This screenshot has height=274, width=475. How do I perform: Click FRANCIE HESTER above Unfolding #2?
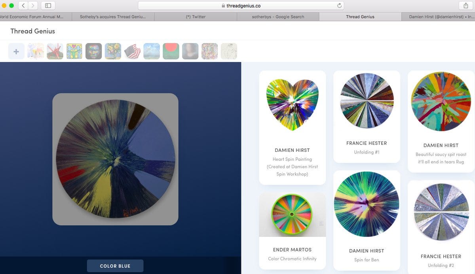tap(441, 257)
